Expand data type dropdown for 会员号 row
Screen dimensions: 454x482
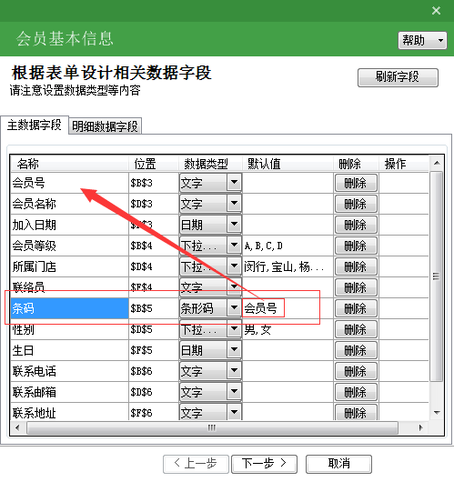234,183
